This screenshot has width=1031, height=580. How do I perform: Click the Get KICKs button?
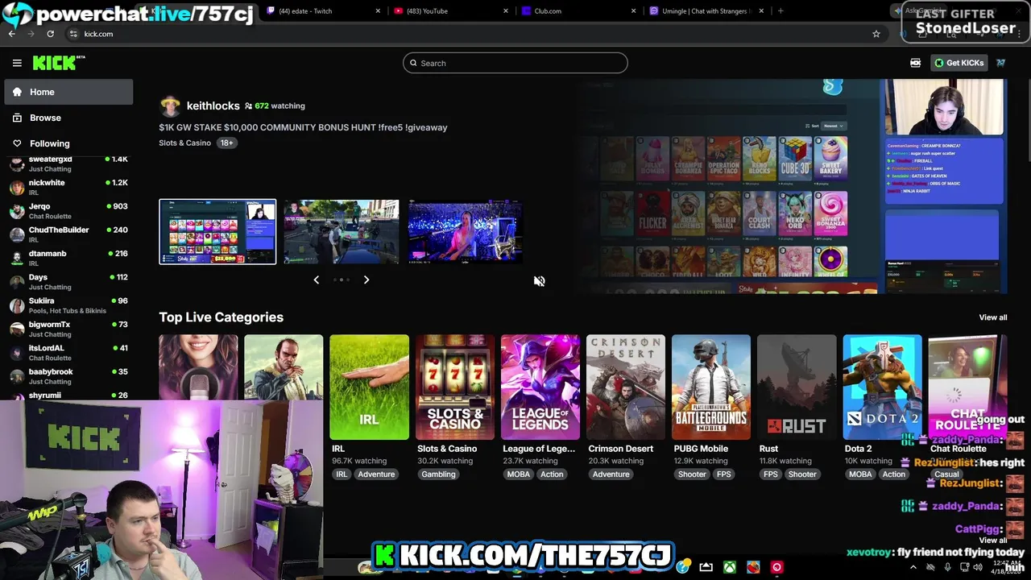pos(959,63)
